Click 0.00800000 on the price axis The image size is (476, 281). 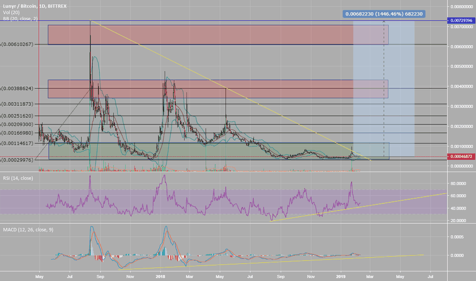(461, 6)
